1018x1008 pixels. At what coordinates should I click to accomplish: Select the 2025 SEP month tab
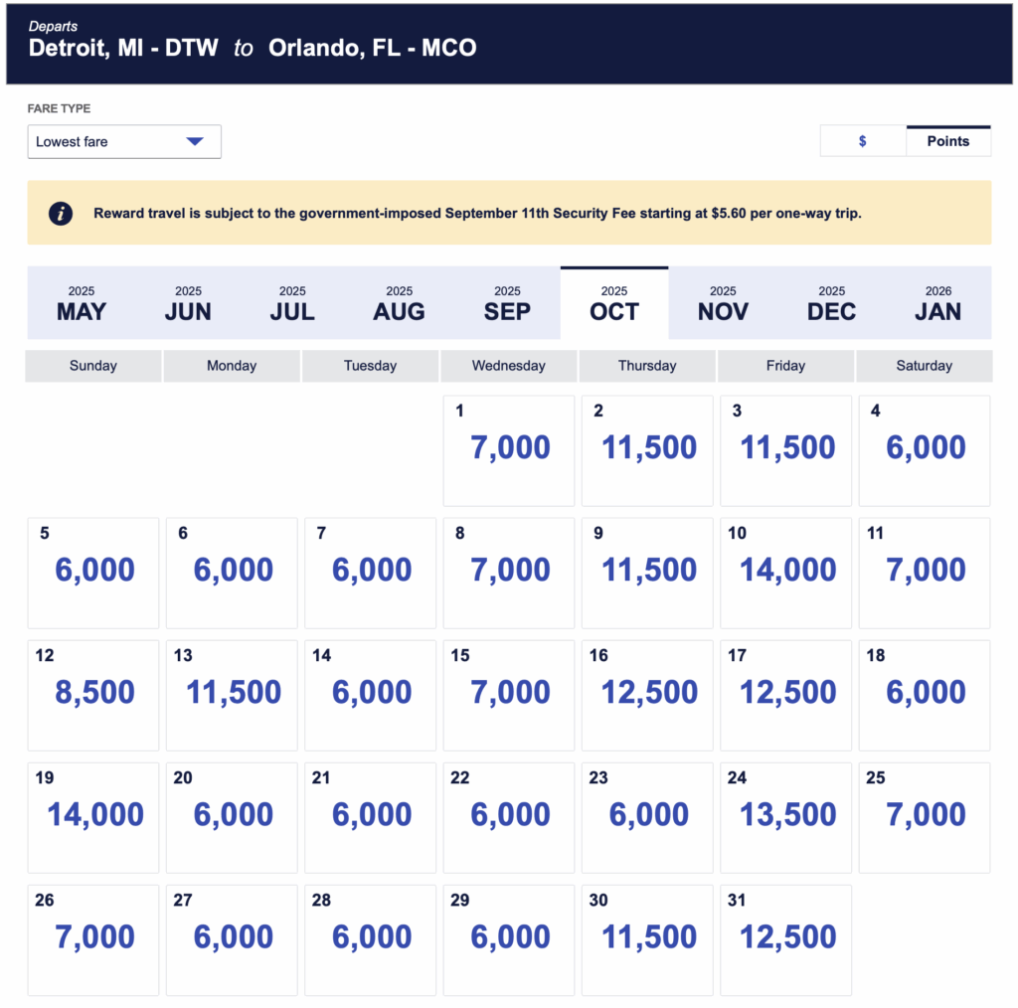click(507, 303)
